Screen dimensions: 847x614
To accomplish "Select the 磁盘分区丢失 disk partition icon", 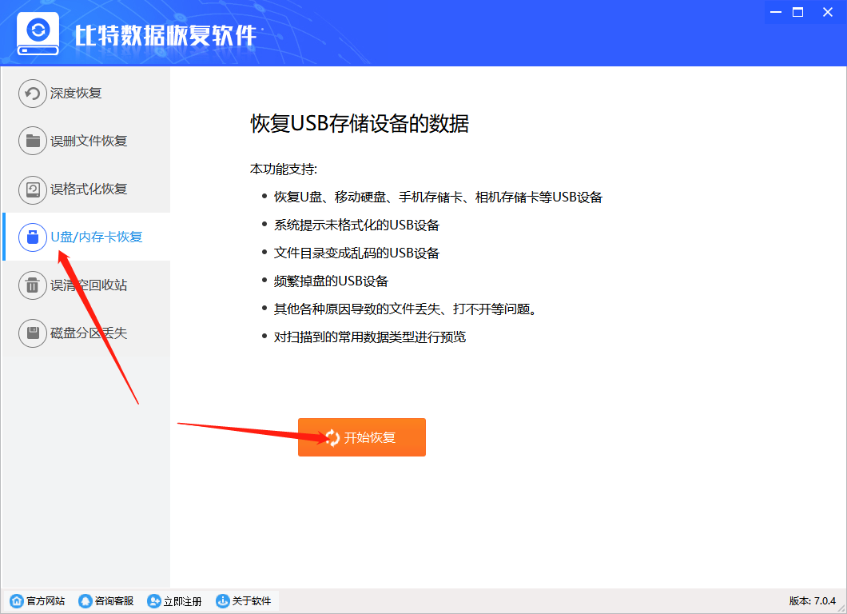I will click(32, 333).
